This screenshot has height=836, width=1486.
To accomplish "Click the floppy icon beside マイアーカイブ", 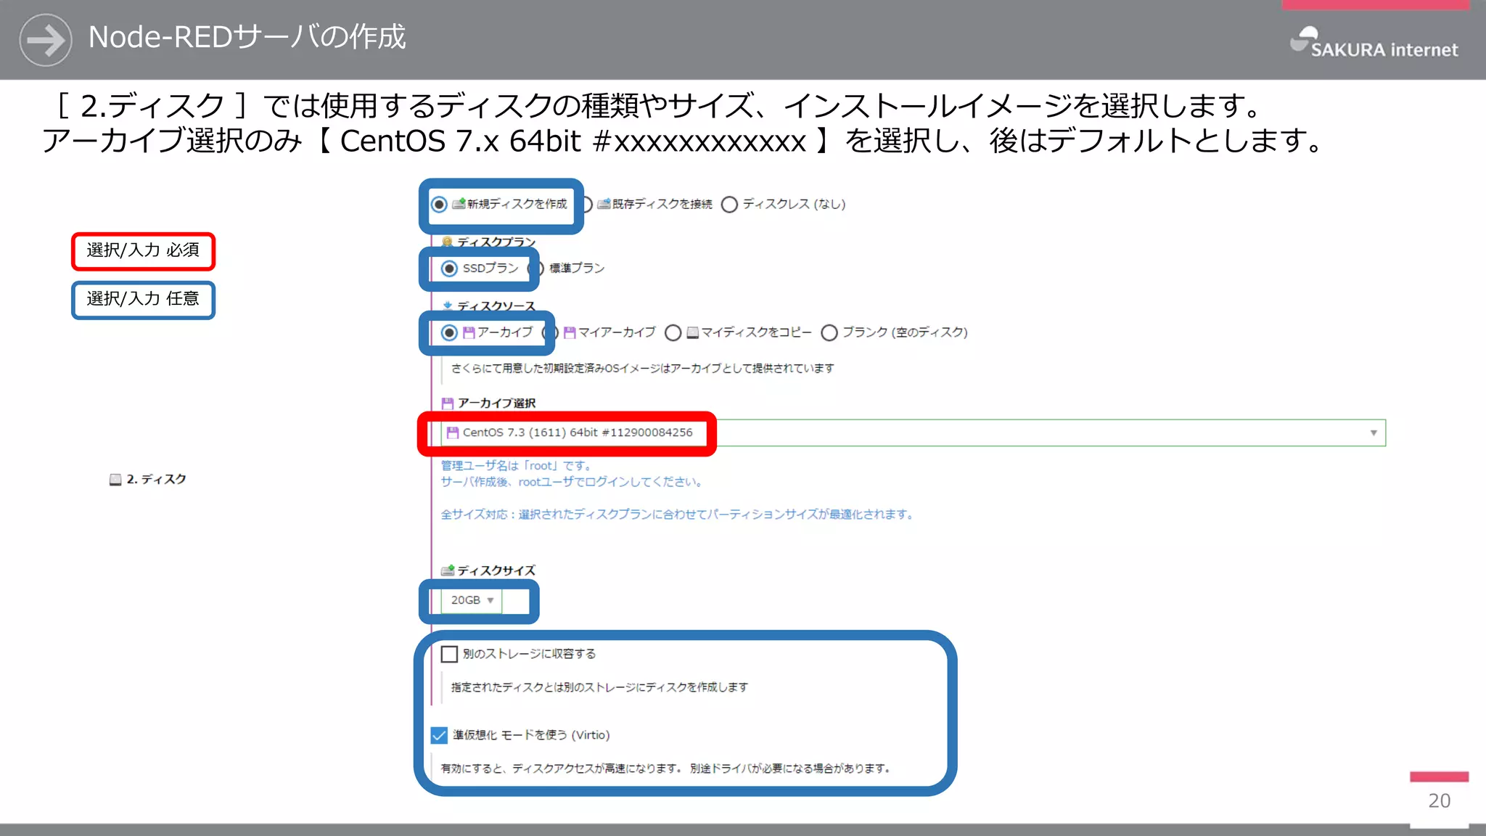I will (570, 332).
